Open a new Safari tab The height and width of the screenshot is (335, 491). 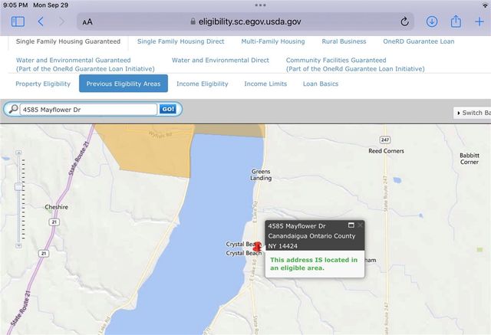coord(479,22)
